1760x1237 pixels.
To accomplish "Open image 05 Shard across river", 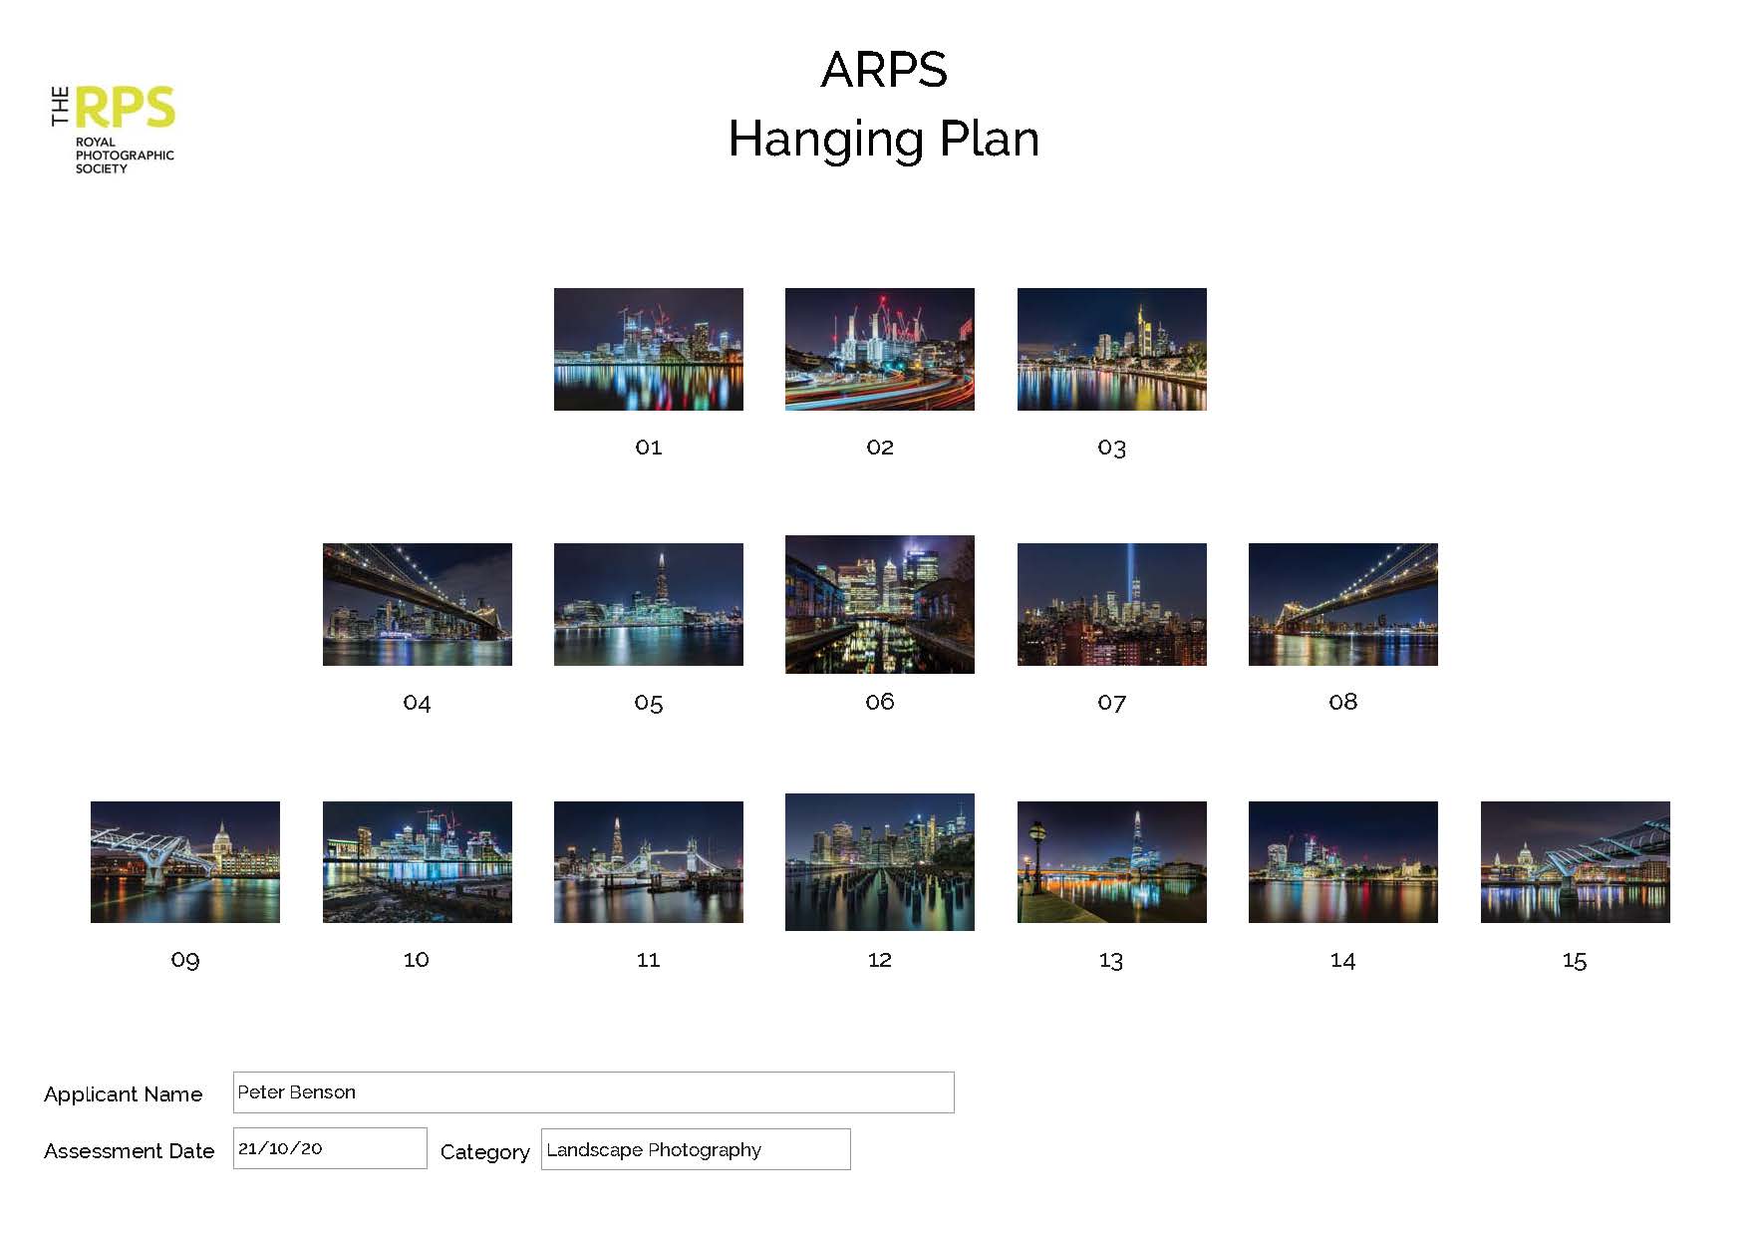I will [648, 604].
